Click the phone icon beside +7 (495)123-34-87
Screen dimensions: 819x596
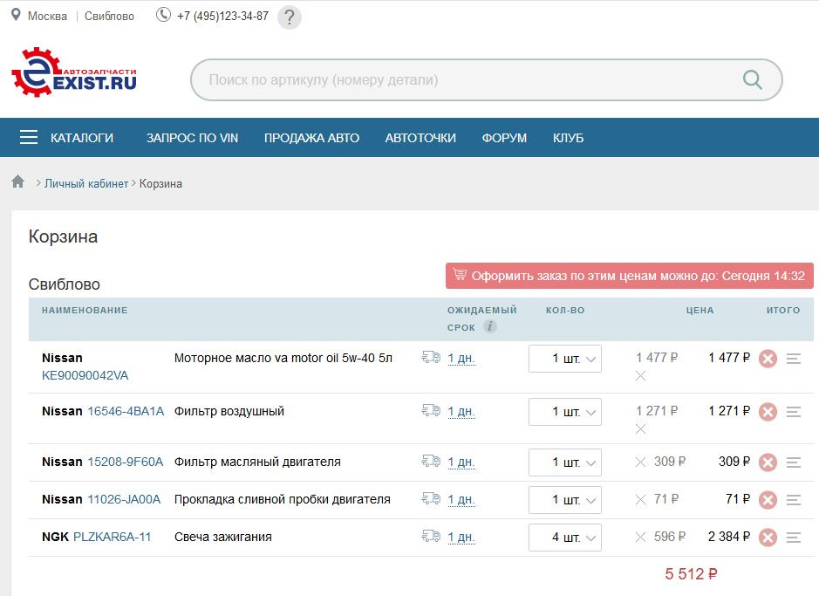pos(163,15)
